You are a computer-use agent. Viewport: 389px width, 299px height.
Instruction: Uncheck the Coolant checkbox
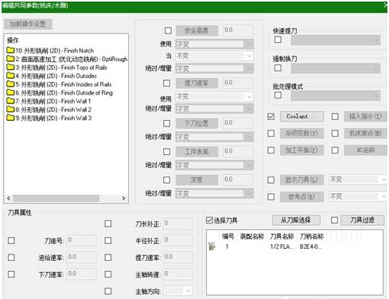(x=270, y=116)
